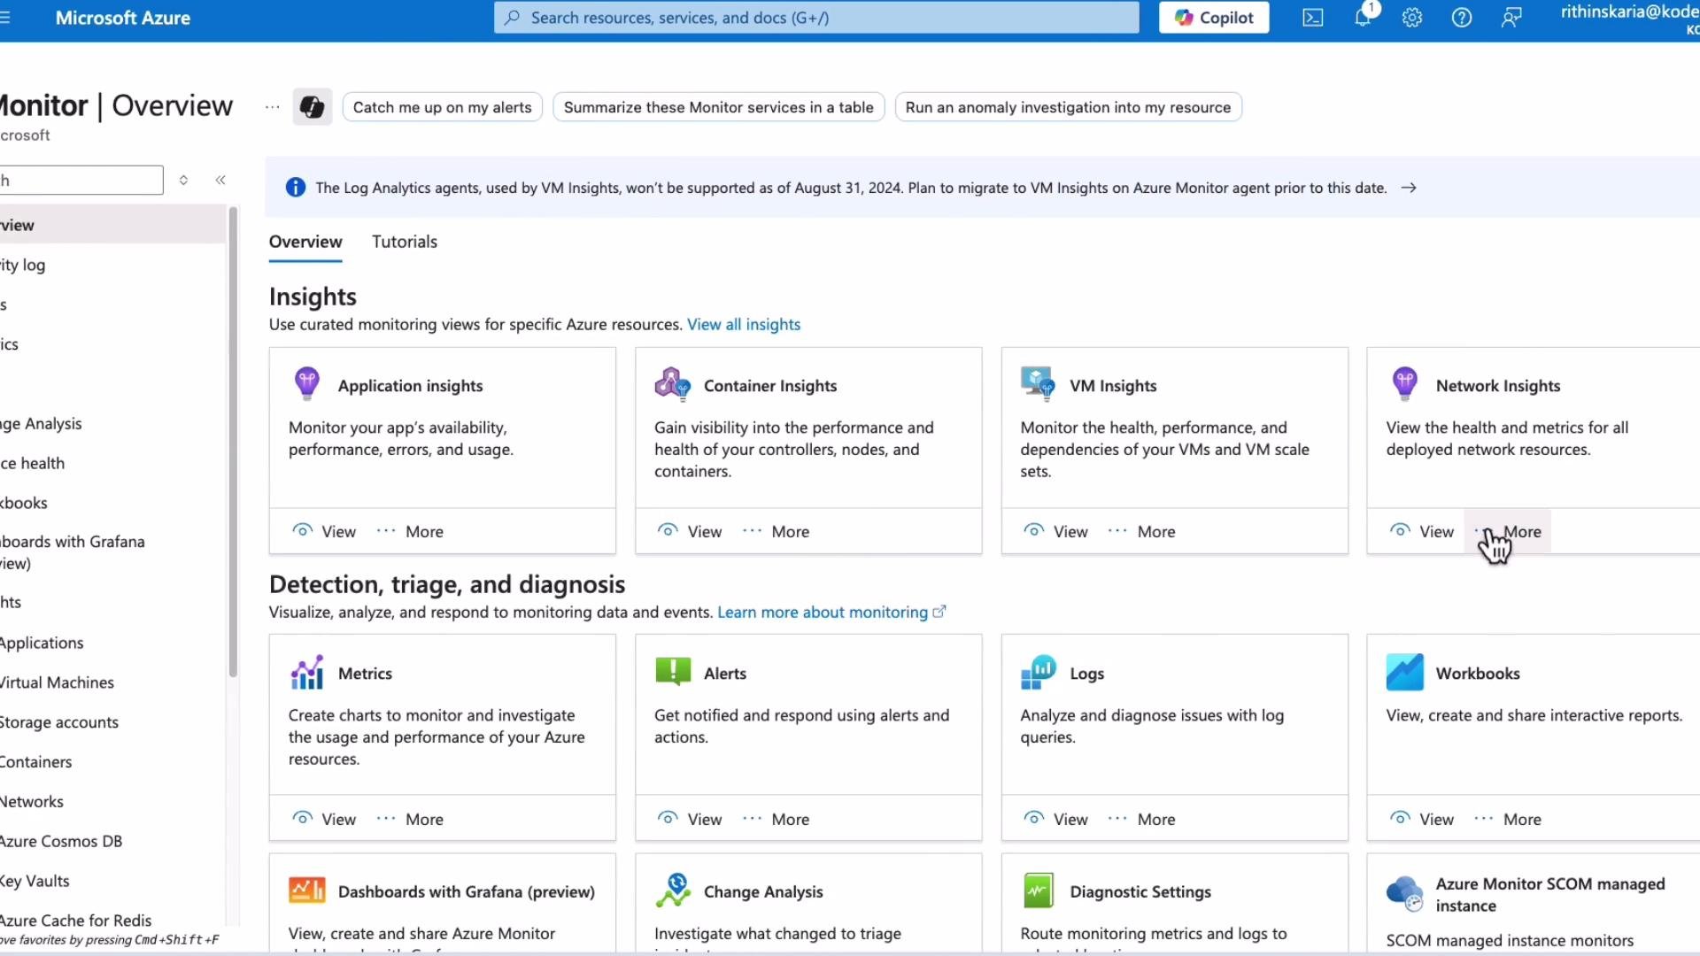The height and width of the screenshot is (956, 1700).
Task: Select Networks in left menu
Action: 112,801
